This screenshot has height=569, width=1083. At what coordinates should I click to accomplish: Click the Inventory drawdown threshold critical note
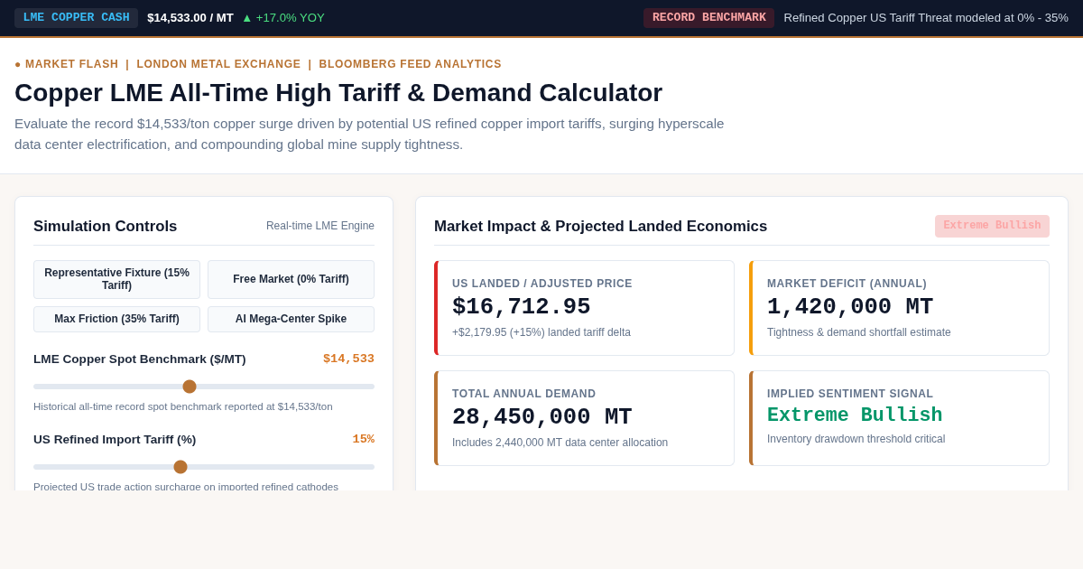click(856, 439)
